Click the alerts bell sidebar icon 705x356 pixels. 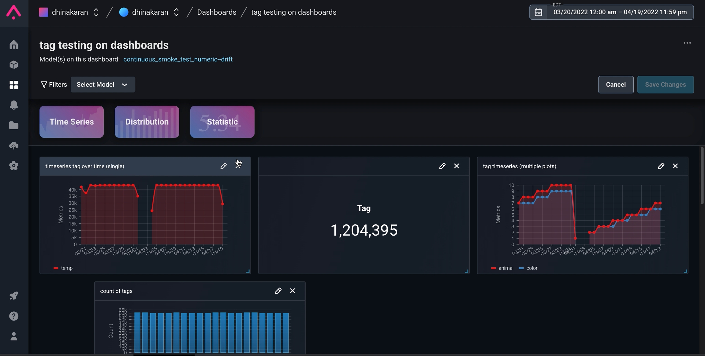click(14, 105)
